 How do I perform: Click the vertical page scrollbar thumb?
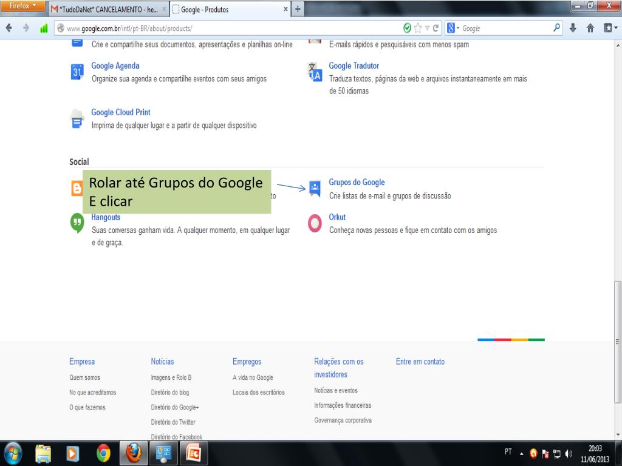pyautogui.click(x=617, y=342)
